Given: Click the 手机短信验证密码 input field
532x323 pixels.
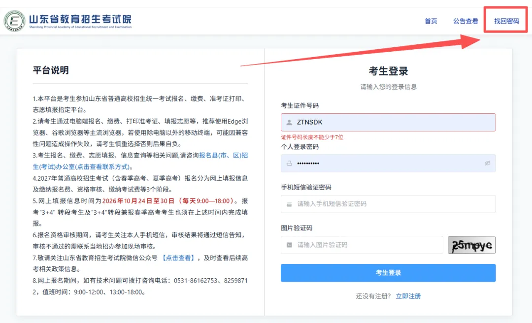Looking at the screenshot, I should [388, 204].
